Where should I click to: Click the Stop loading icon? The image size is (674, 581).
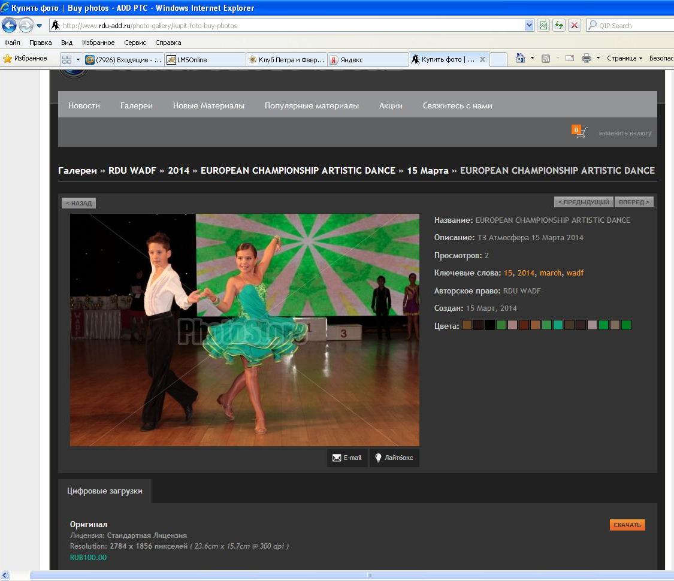pos(575,25)
